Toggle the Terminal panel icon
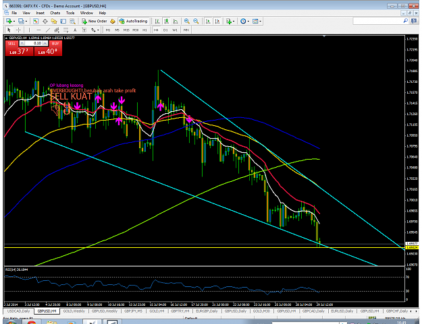Screen dimensions: 422x324 click(63, 21)
